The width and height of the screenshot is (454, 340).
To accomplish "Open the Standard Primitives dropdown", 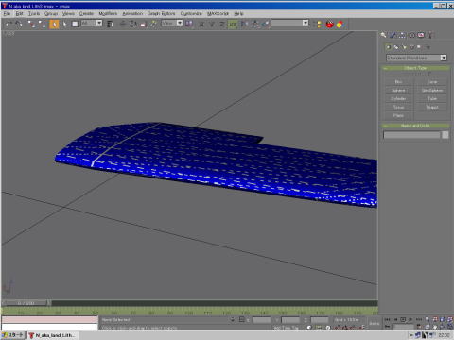I will (416, 58).
